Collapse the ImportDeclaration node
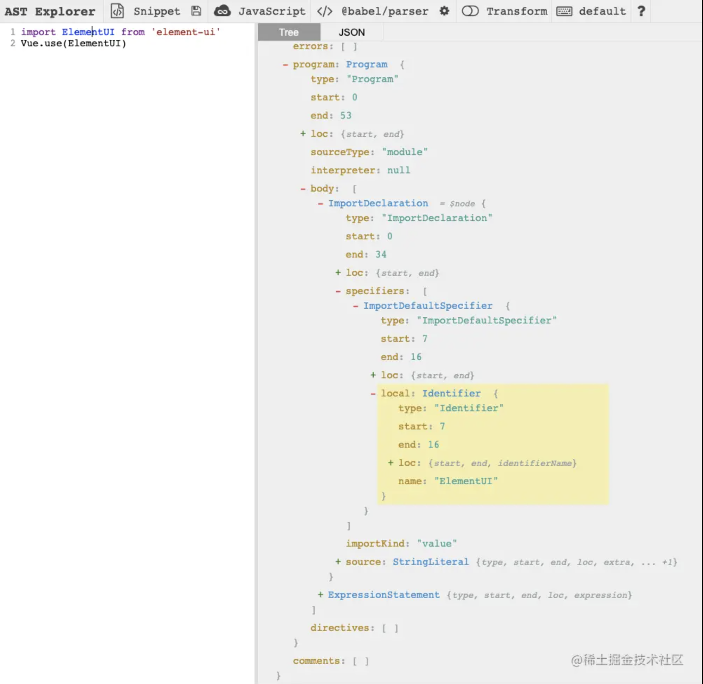This screenshot has height=684, width=703. pyautogui.click(x=321, y=203)
